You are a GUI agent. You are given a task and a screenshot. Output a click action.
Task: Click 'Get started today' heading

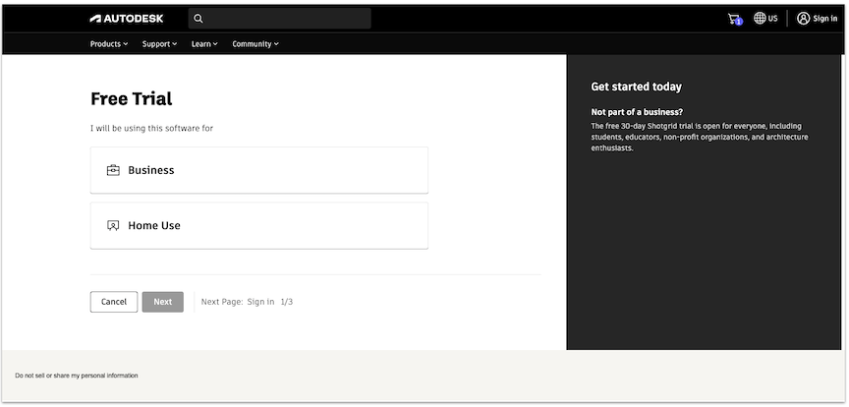point(636,87)
